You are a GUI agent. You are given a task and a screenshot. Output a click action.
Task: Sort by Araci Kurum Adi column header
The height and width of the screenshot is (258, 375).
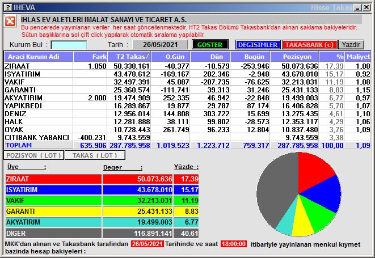[x=39, y=57]
